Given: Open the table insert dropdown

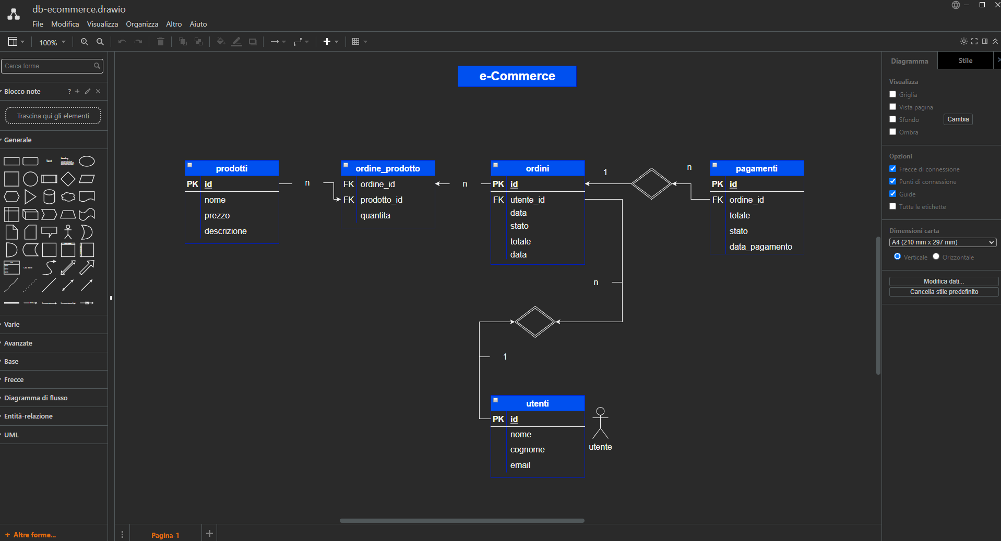Looking at the screenshot, I should [360, 42].
